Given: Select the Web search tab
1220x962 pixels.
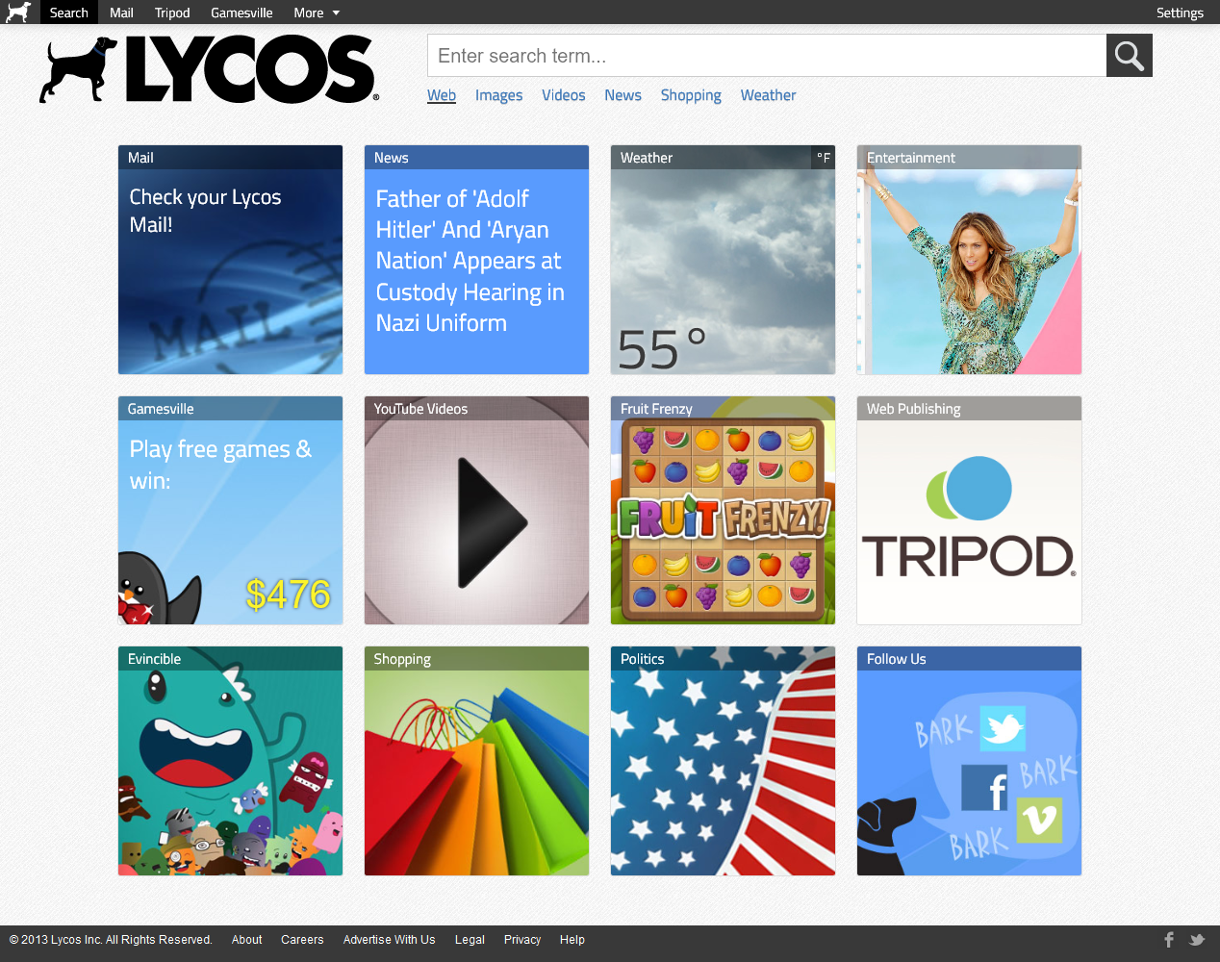Looking at the screenshot, I should click(442, 95).
